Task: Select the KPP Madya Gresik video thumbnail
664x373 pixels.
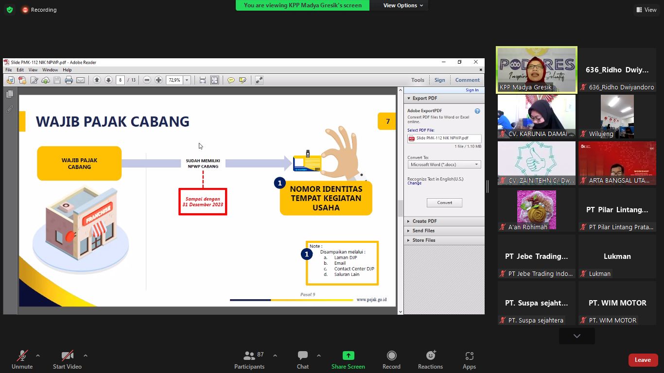Action: click(x=536, y=69)
